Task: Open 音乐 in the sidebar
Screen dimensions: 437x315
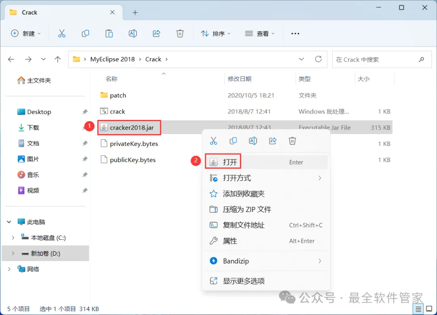Action: (28, 175)
